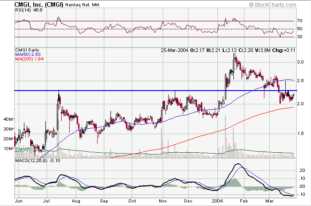Click the Mar month label

[x=270, y=201]
